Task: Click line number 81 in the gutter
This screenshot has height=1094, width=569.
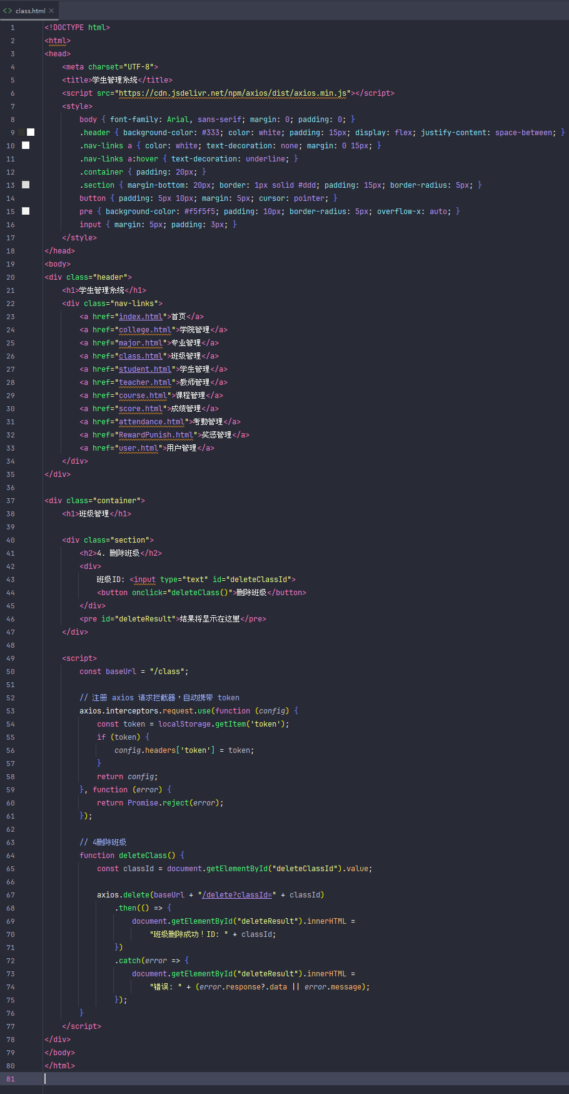Action: coord(11,1079)
